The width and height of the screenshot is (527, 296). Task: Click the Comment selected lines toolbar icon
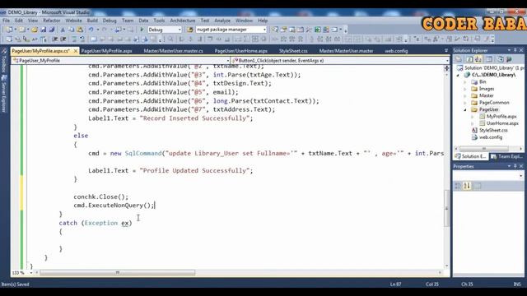[74, 39]
